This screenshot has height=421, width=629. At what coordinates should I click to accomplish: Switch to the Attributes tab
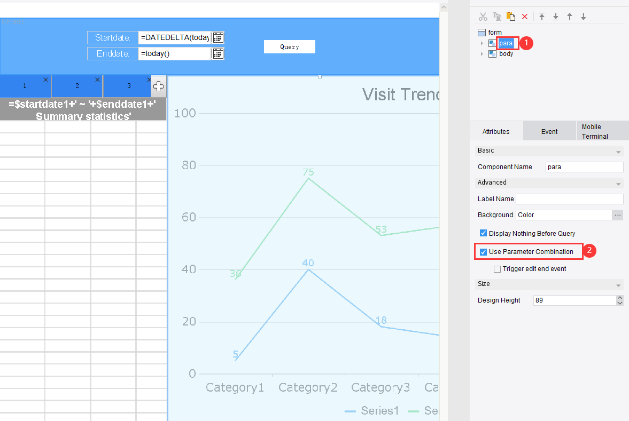point(496,131)
